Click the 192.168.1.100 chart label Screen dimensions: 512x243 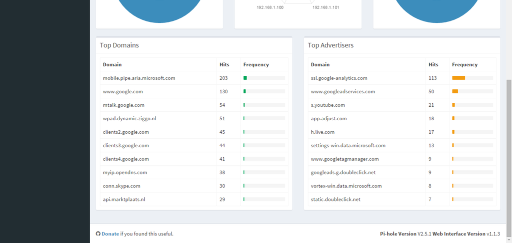coord(270,7)
